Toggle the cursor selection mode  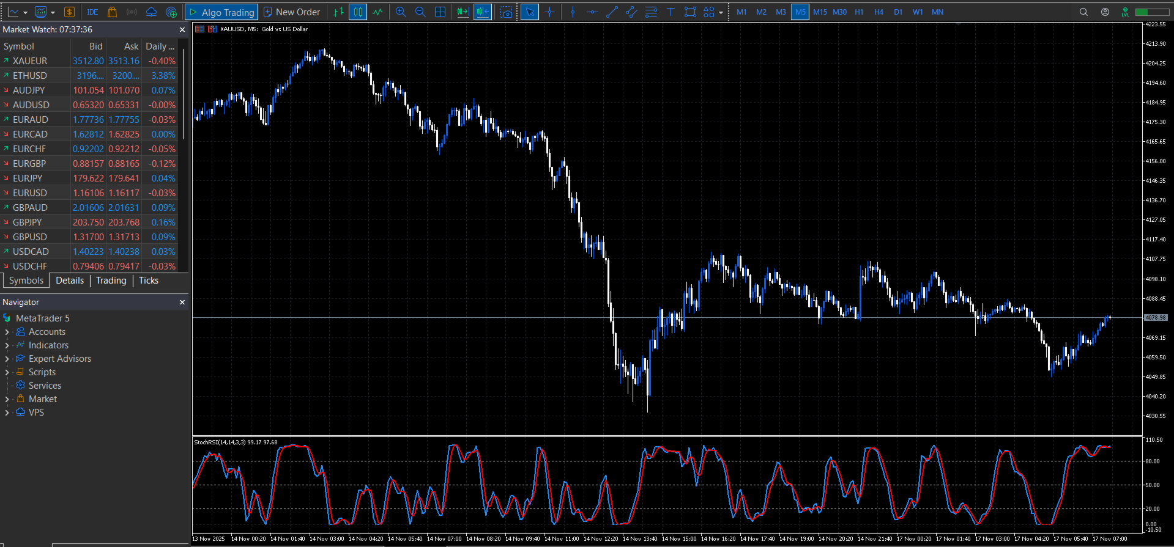click(x=530, y=12)
